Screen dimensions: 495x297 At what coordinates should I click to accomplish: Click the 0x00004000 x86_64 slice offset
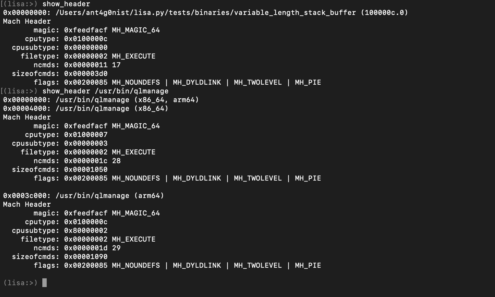[x=26, y=109]
